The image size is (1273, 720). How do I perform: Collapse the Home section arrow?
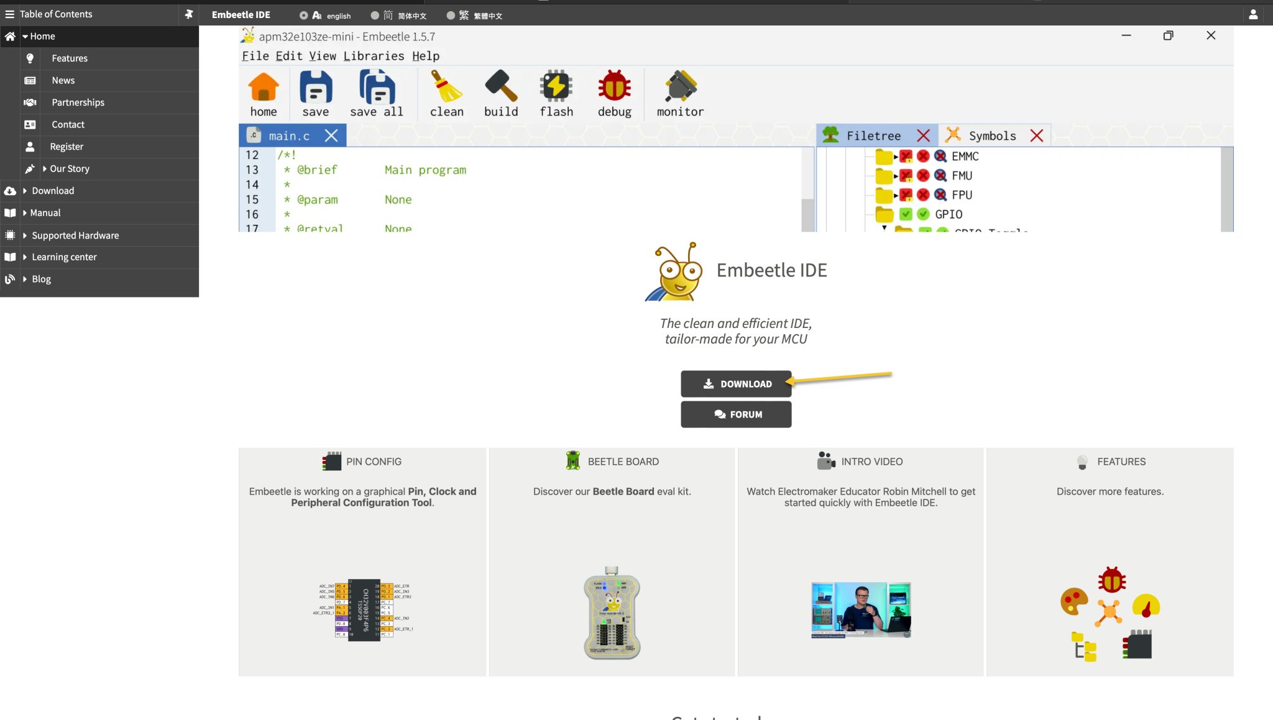pos(25,36)
